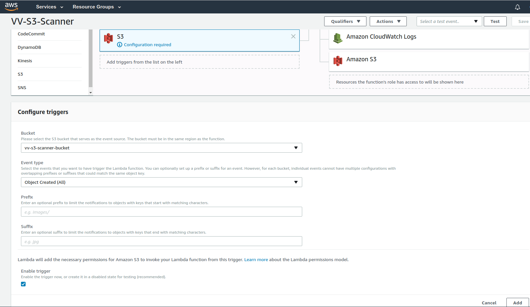Follow the Learn more link
This screenshot has height=307, width=530.
256,259
